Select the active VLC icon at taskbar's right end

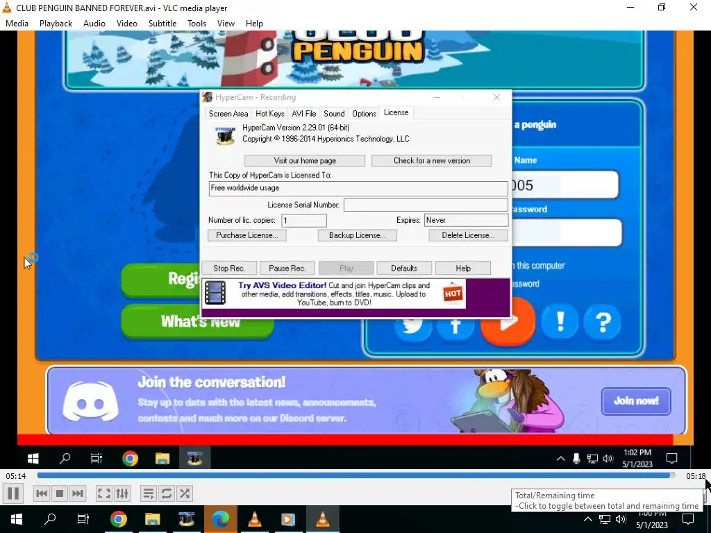[x=322, y=519]
